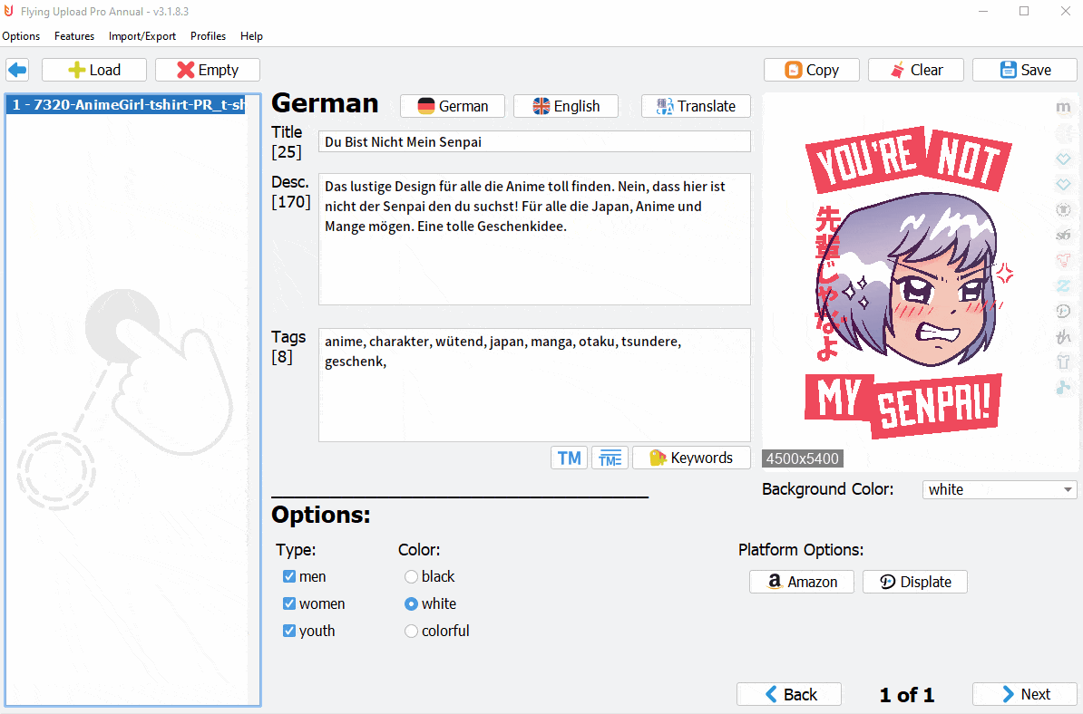
Task: Click the Clear brush icon
Action: (897, 71)
